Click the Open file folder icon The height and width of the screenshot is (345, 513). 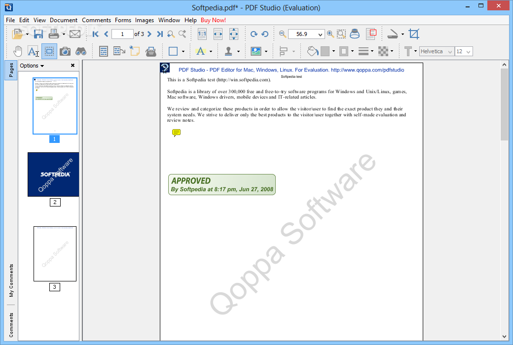click(17, 34)
